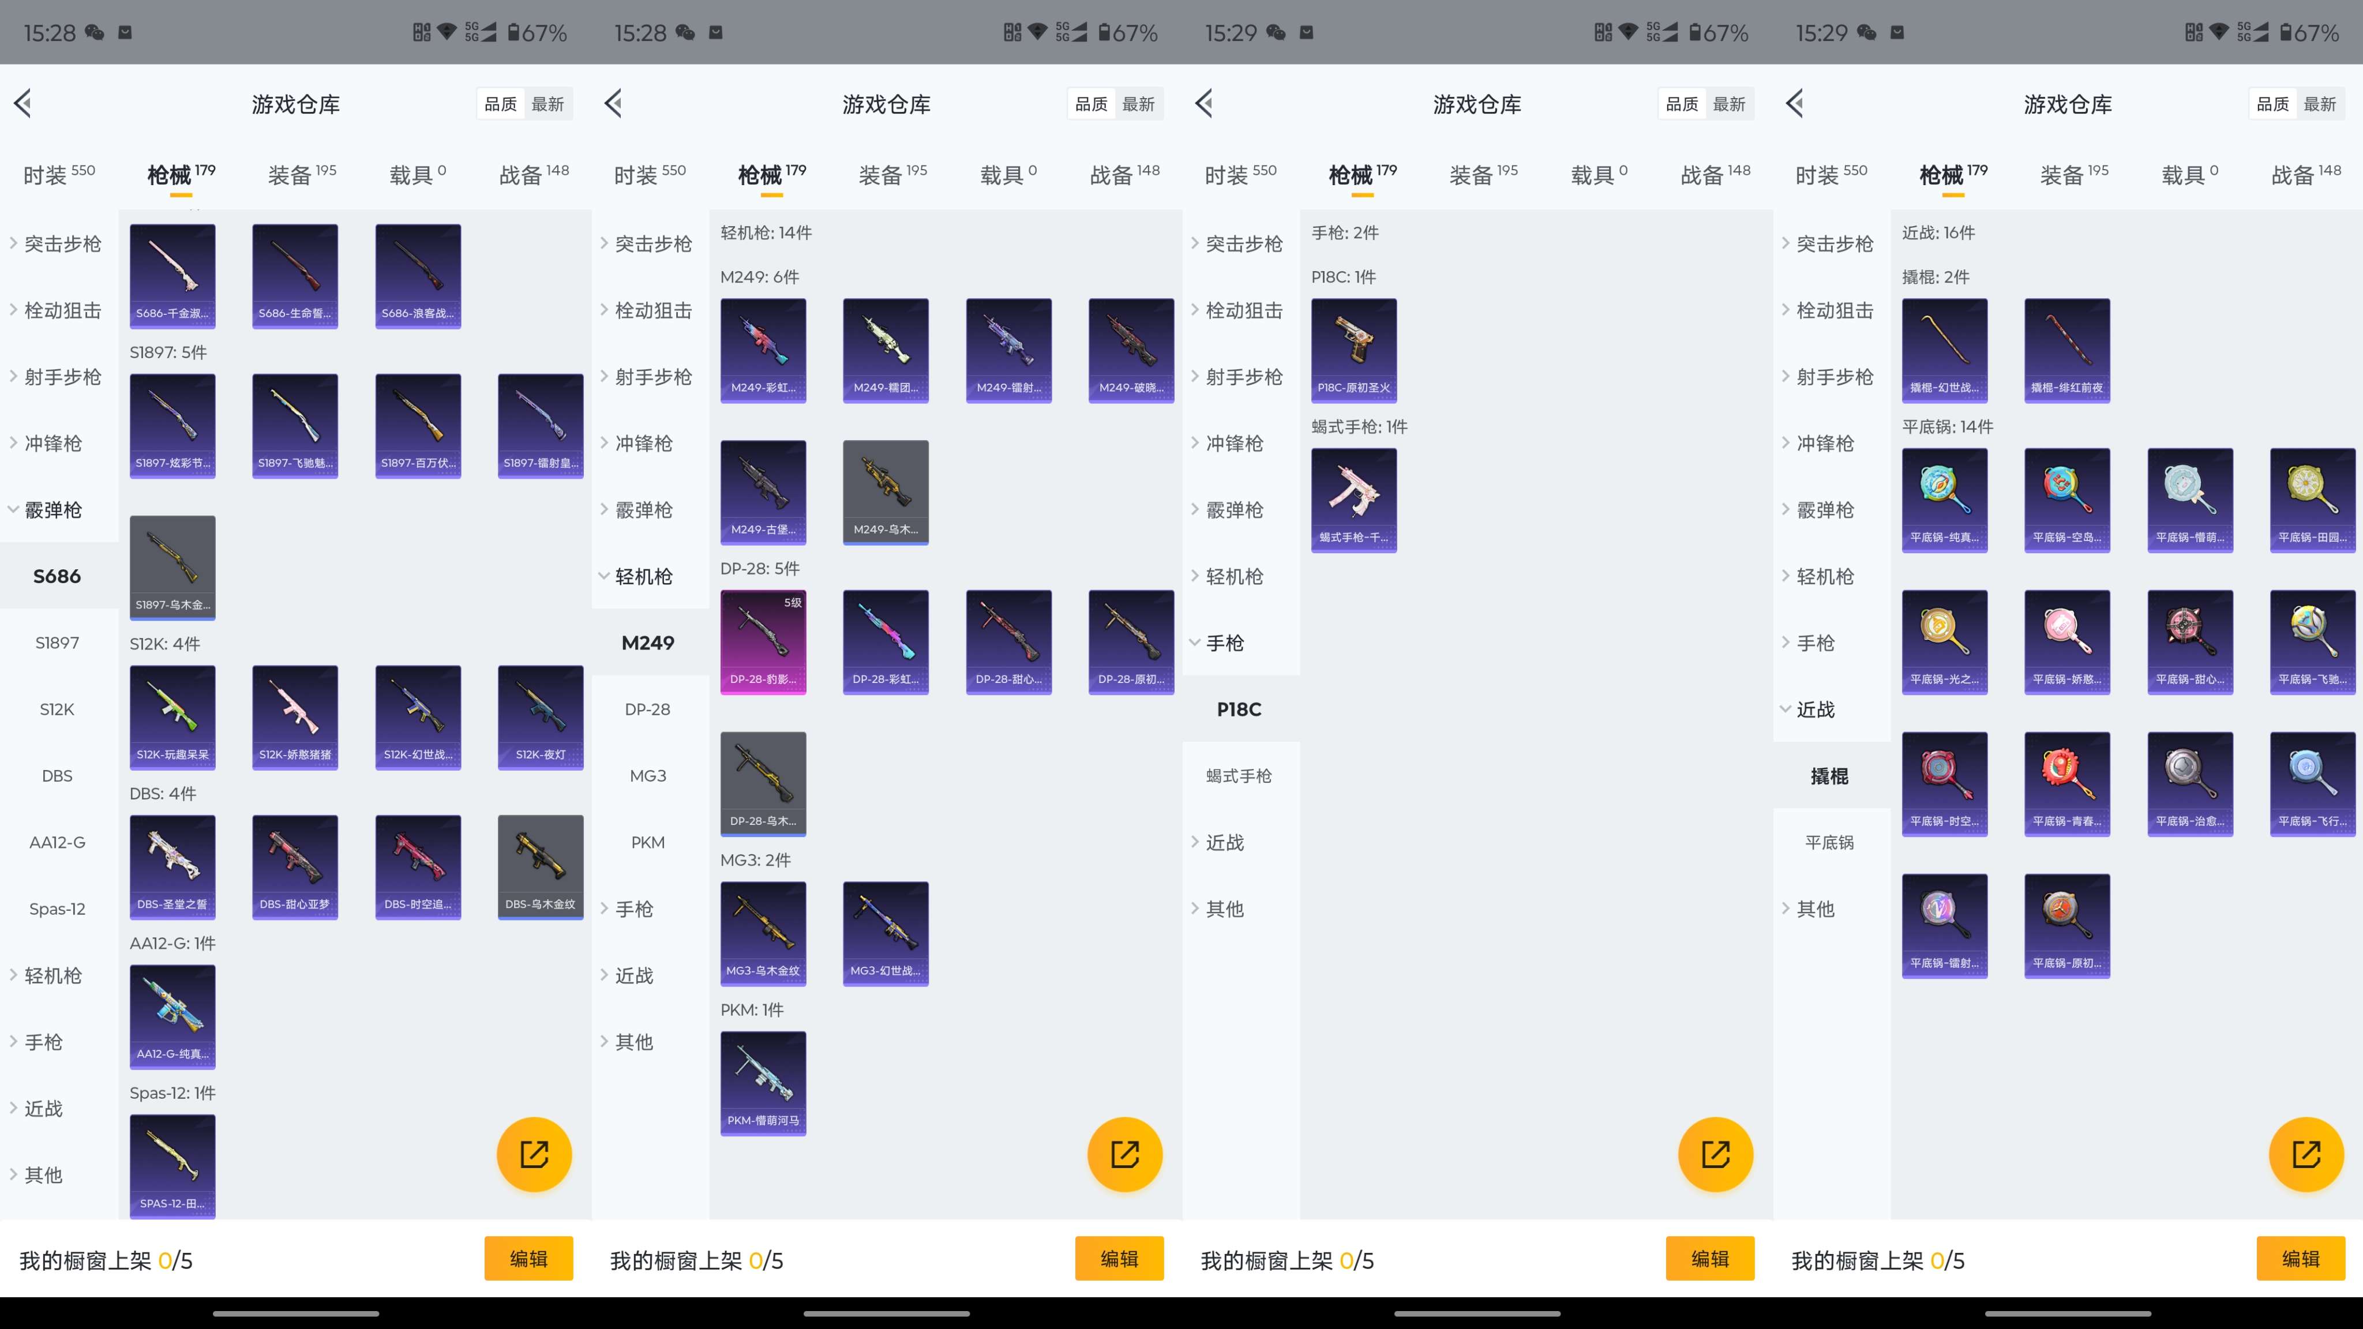2363x1329 pixels.
Task: Sort by 最新 on the shotgun screen
Action: click(547, 104)
